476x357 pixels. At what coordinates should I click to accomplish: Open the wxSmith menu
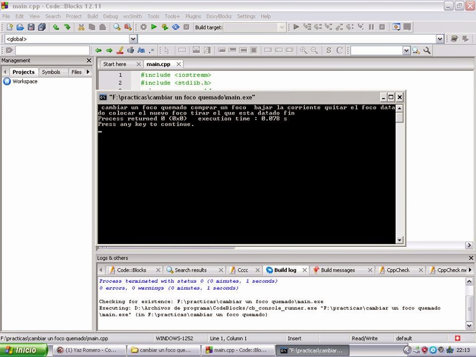click(132, 16)
